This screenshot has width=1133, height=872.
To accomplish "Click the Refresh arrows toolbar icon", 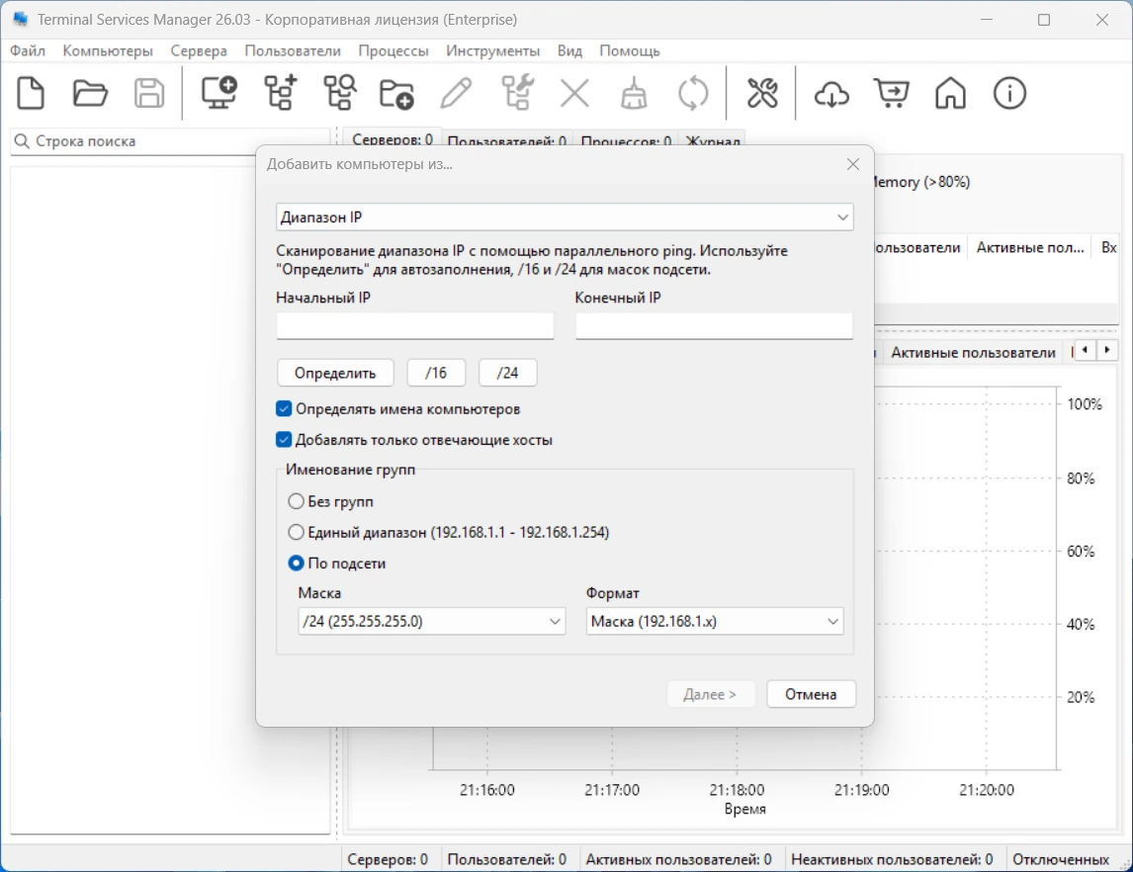I will [693, 93].
